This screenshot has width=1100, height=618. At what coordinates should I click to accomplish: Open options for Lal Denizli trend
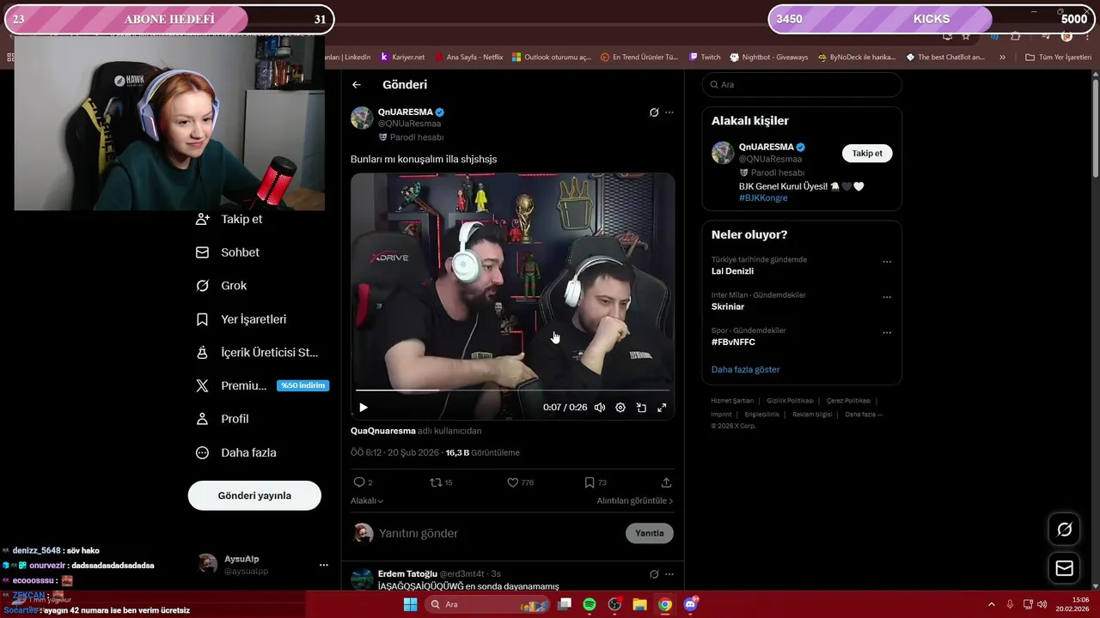click(887, 262)
